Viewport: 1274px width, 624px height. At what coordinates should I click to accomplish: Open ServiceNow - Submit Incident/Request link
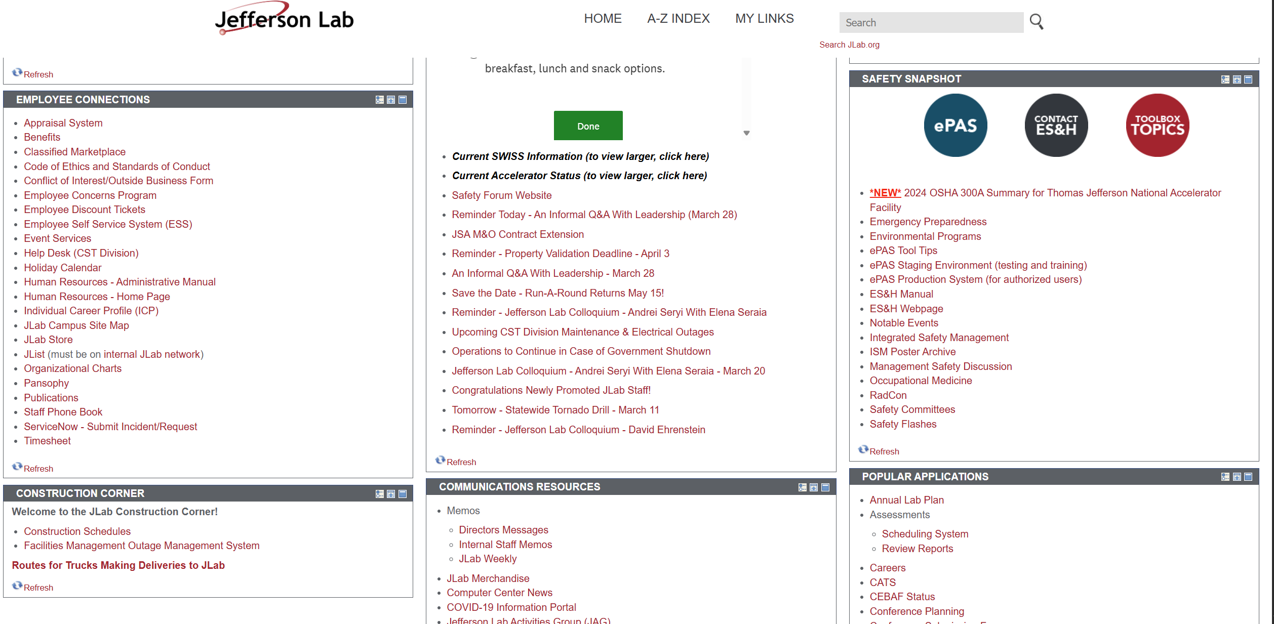point(110,427)
